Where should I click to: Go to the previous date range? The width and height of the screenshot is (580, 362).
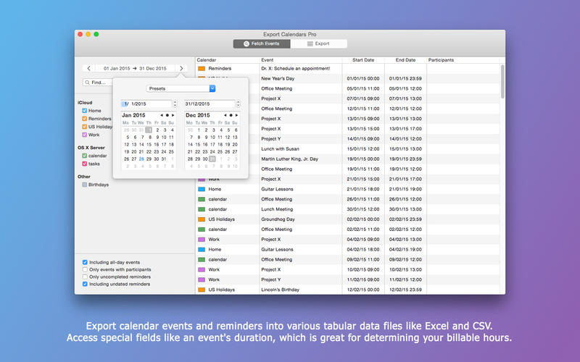point(88,68)
